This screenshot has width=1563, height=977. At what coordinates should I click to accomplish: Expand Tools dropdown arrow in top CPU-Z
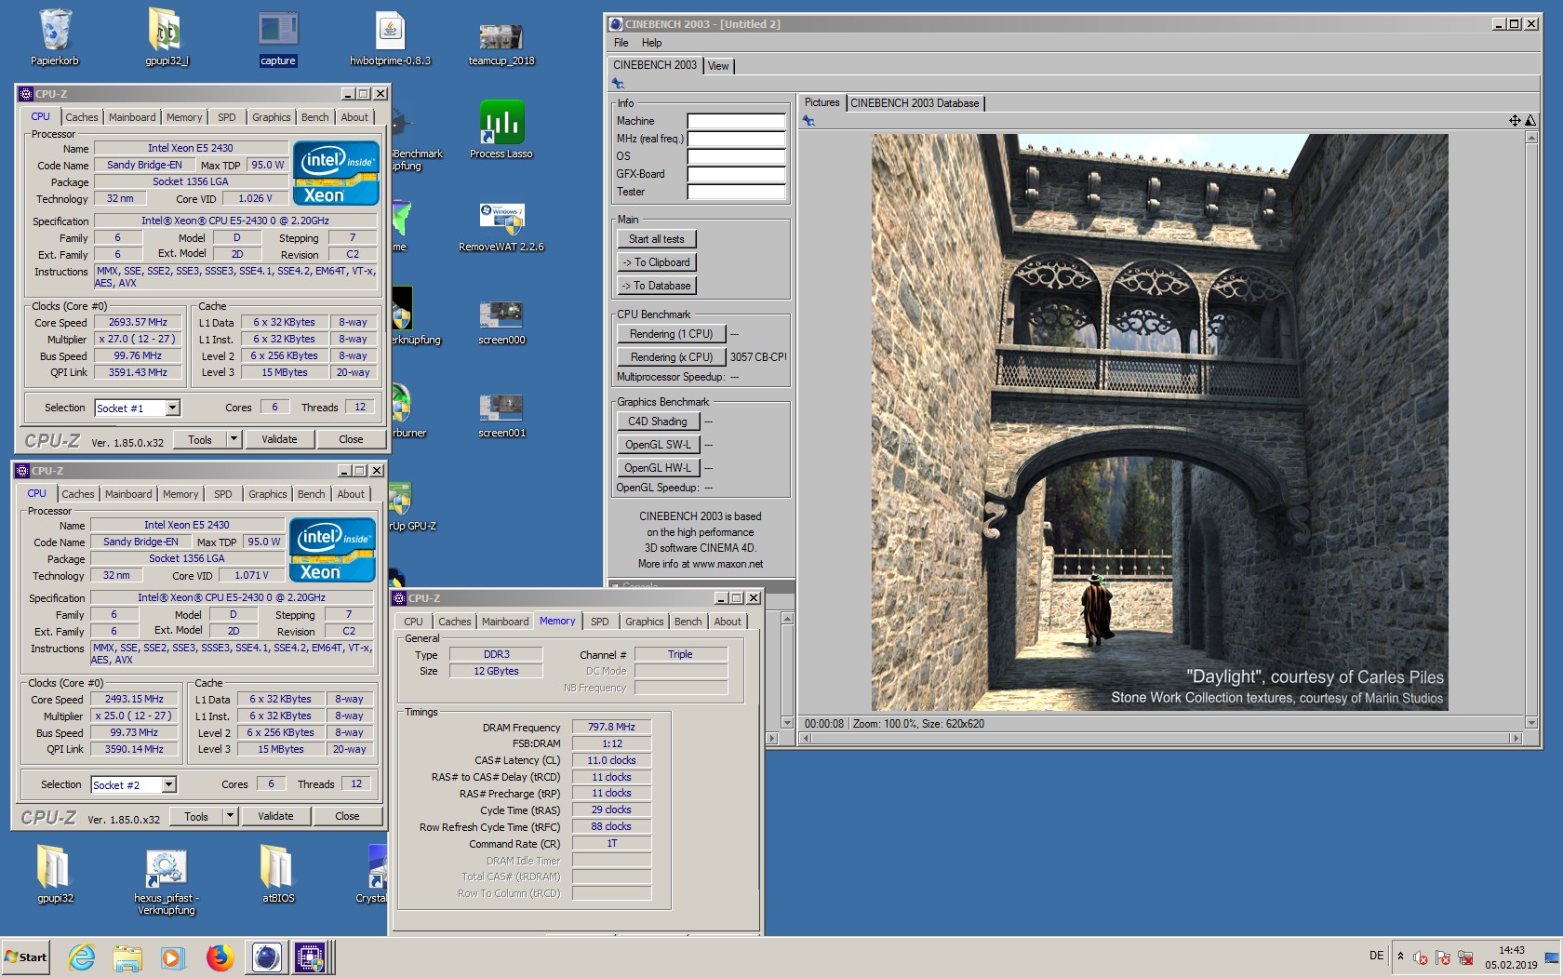tap(234, 439)
